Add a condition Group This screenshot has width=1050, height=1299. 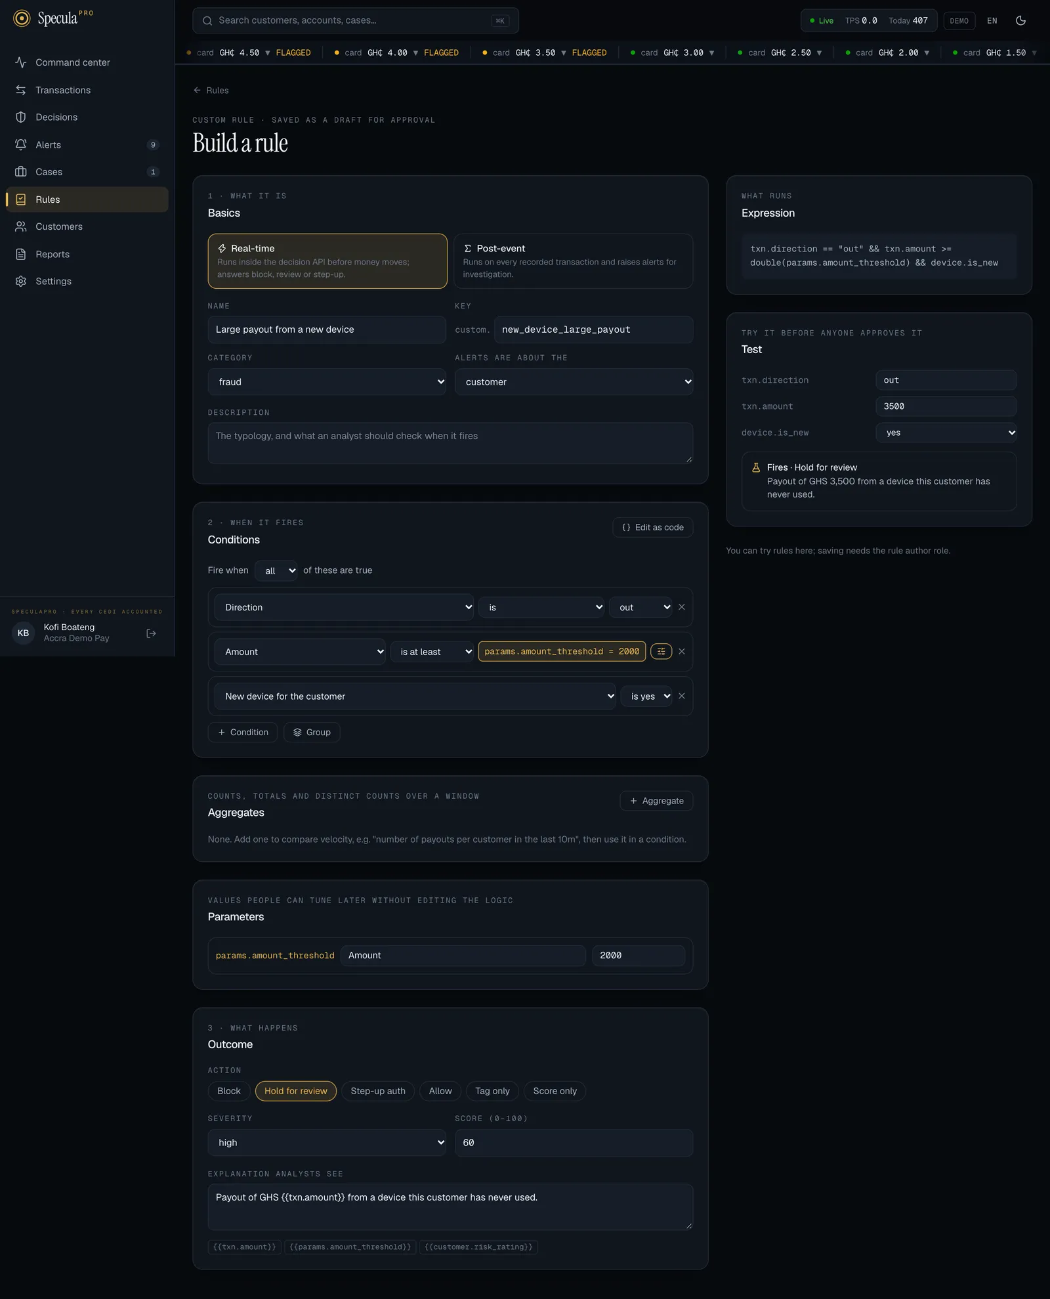[312, 733]
